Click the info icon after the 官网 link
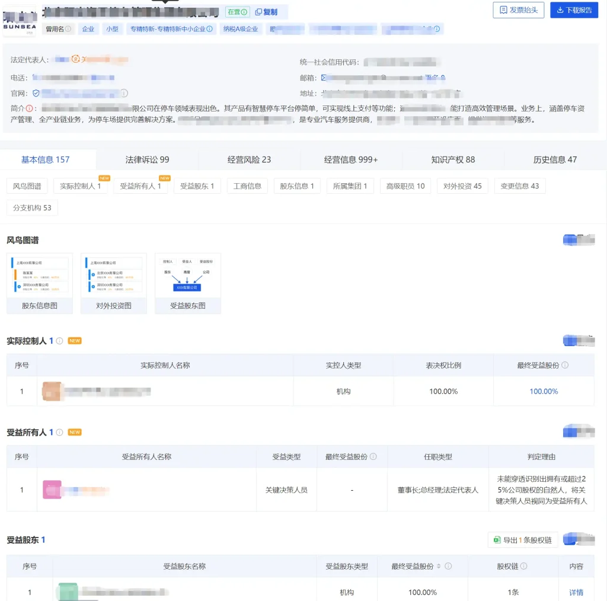This screenshot has width=607, height=601. click(124, 94)
